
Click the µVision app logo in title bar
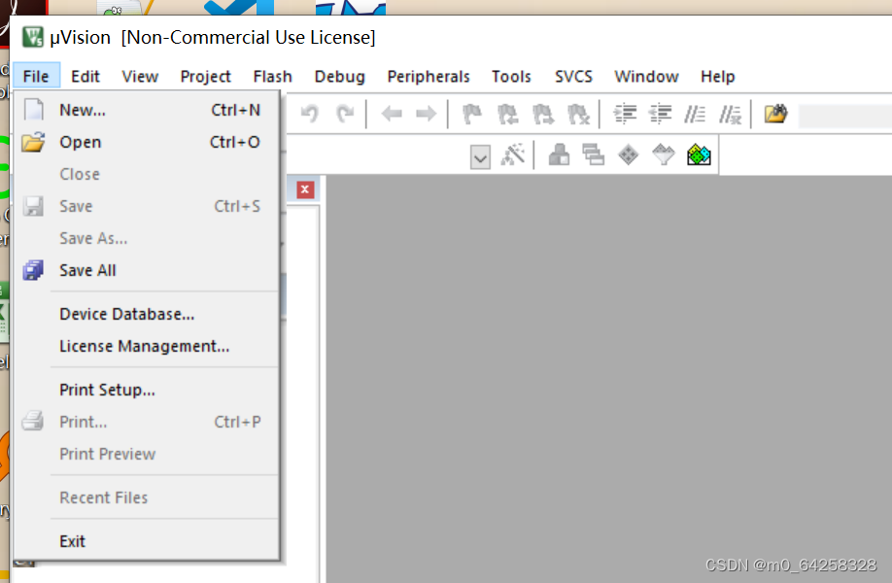pos(32,37)
